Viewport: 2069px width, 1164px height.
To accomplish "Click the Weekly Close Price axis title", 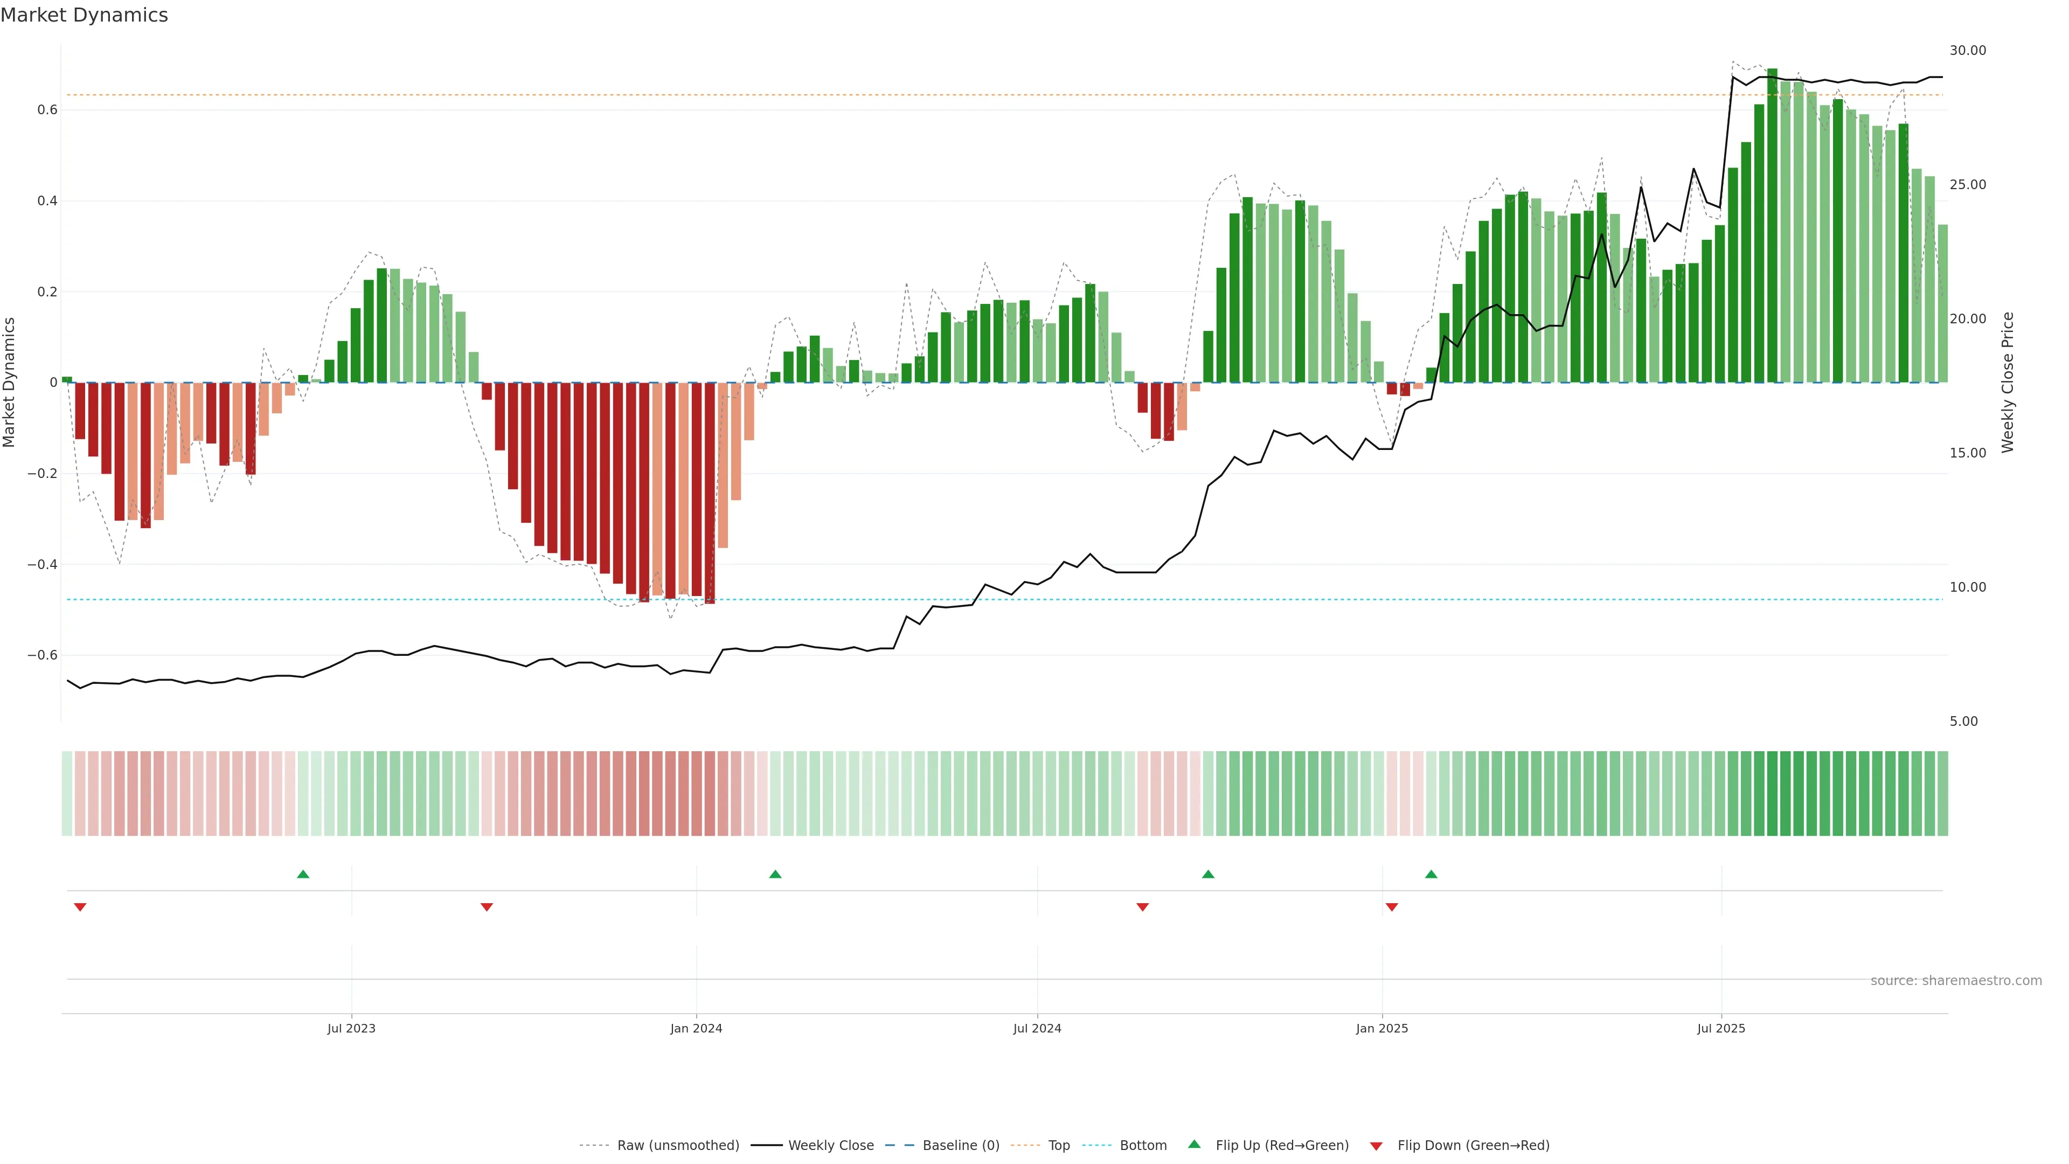I will pyautogui.click(x=2008, y=383).
